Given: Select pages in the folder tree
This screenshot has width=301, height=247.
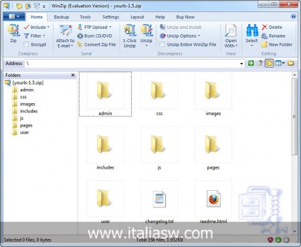Looking at the screenshot, I should (x=22, y=125).
